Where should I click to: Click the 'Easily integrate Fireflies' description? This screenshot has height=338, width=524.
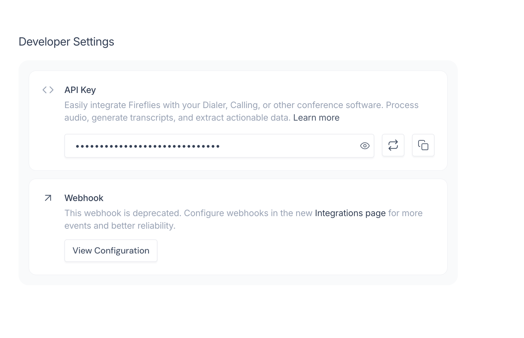tap(241, 111)
